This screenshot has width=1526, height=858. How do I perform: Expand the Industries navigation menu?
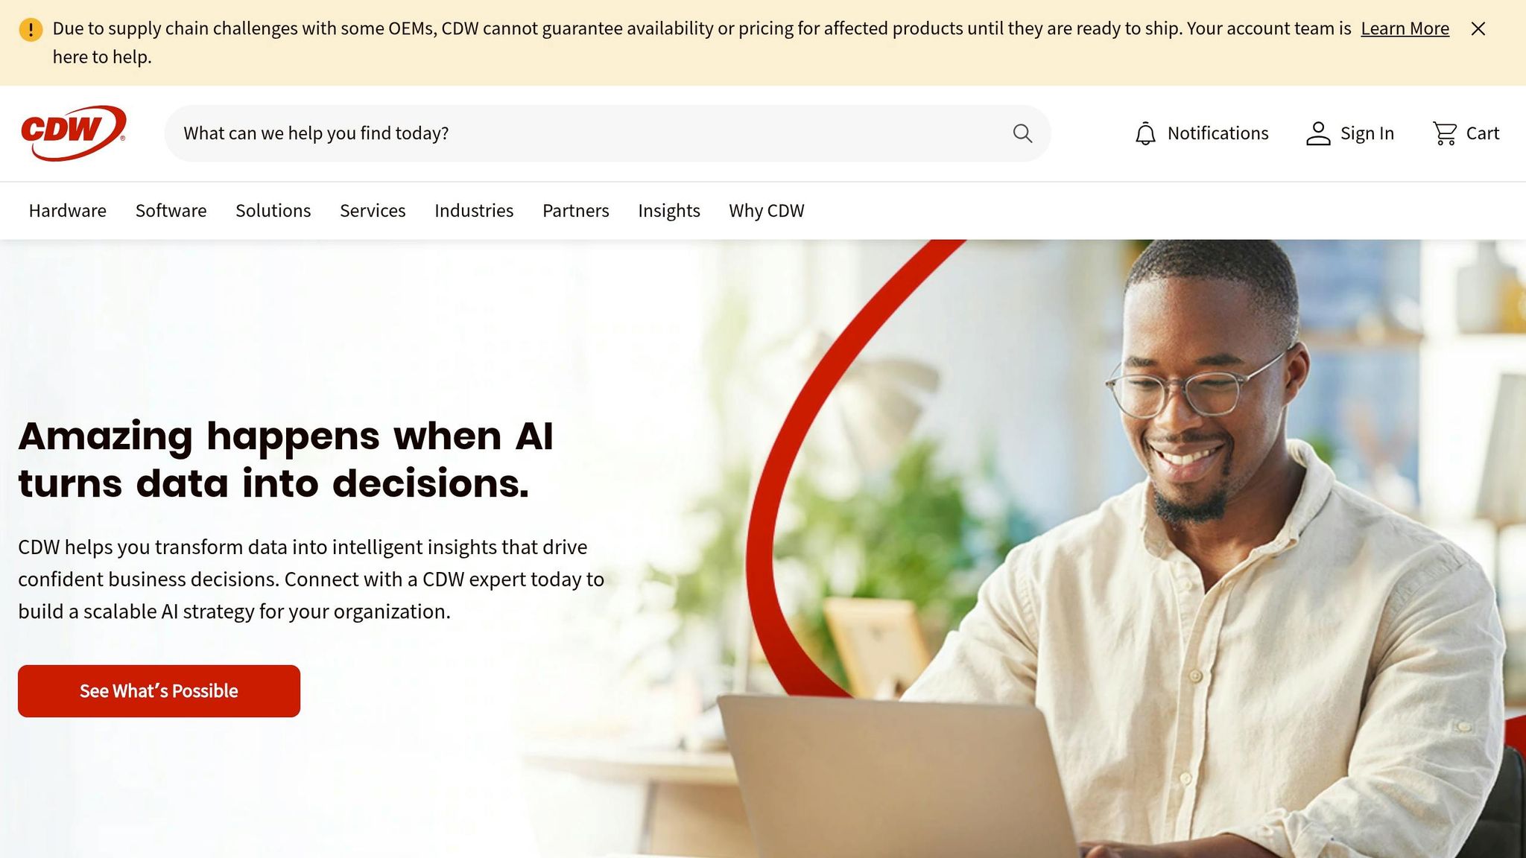pyautogui.click(x=474, y=211)
